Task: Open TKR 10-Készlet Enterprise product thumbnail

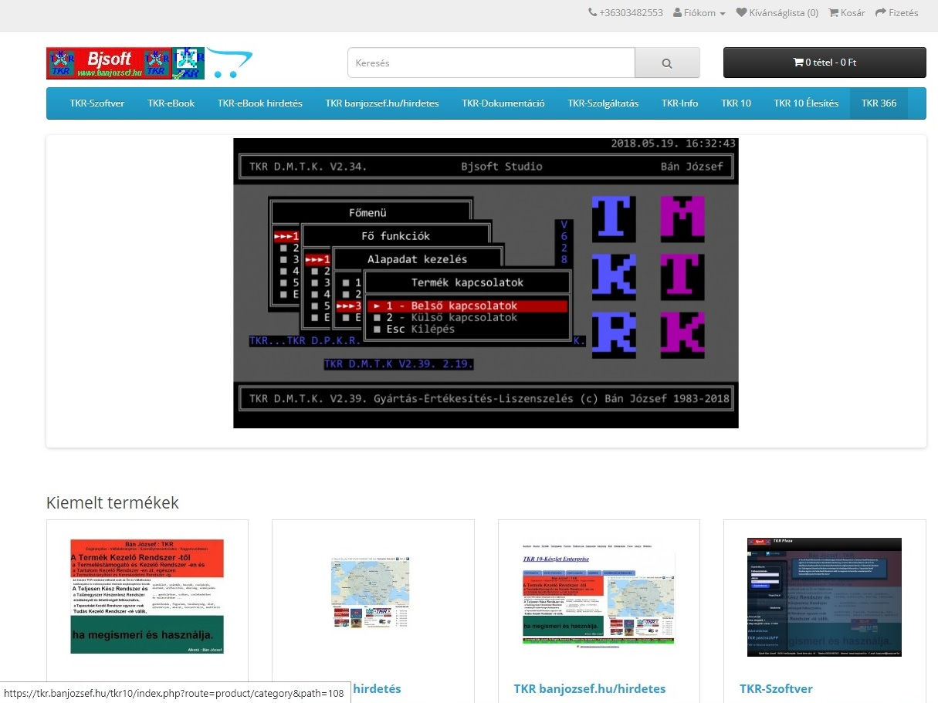Action: [599, 598]
